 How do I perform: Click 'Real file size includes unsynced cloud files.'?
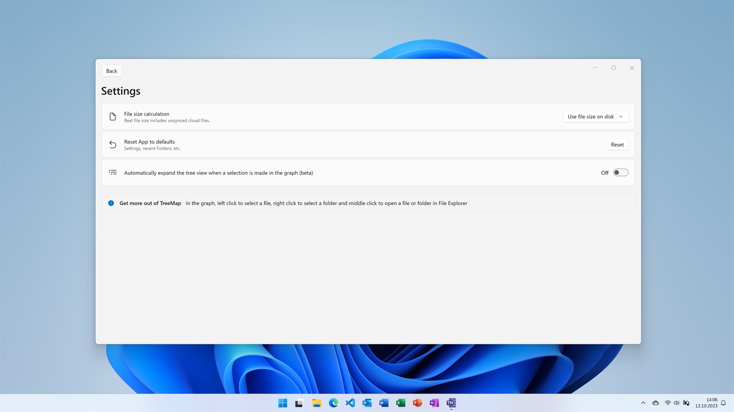pos(167,121)
